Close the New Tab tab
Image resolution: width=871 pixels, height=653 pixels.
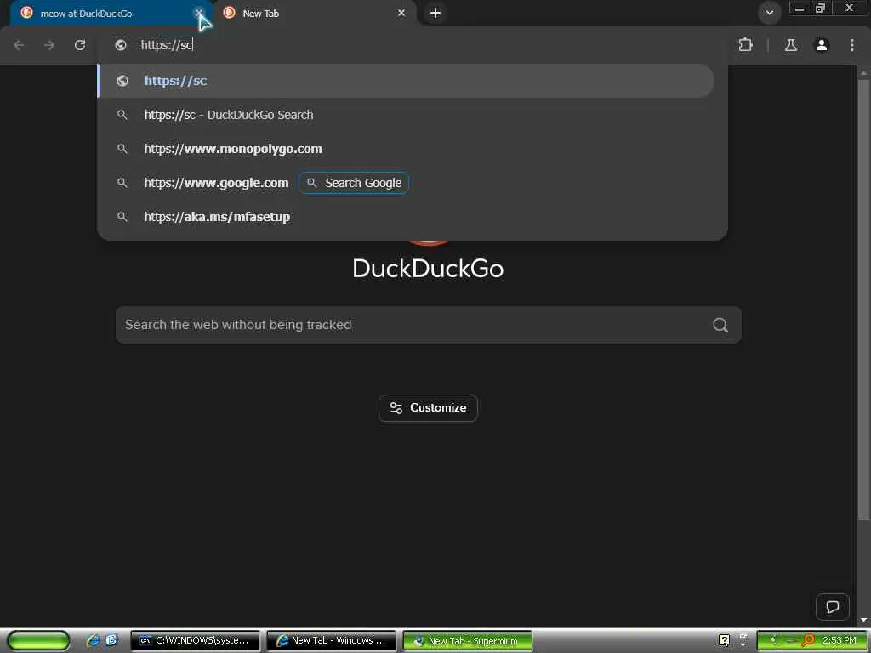[401, 13]
